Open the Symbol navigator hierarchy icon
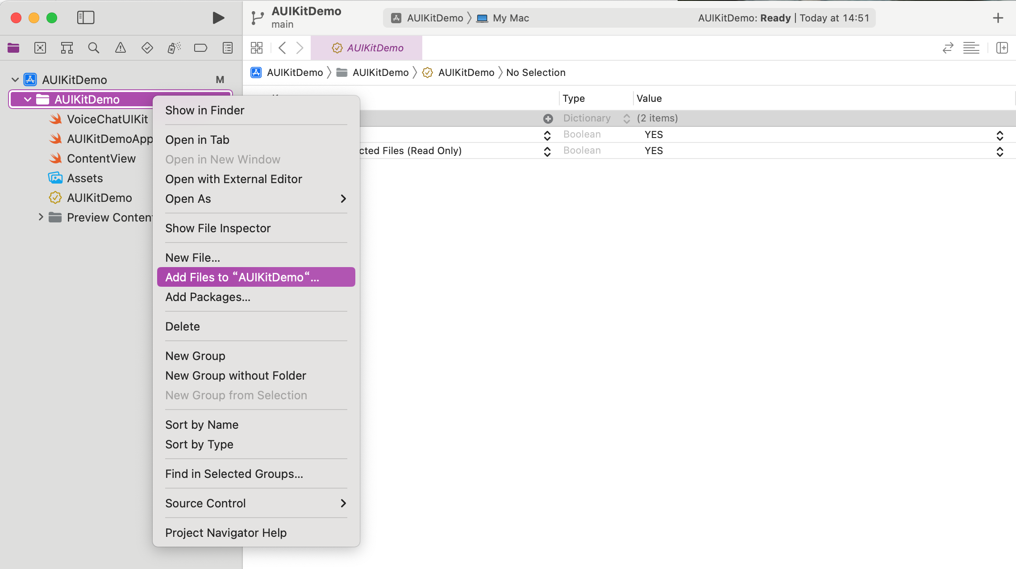 point(67,48)
